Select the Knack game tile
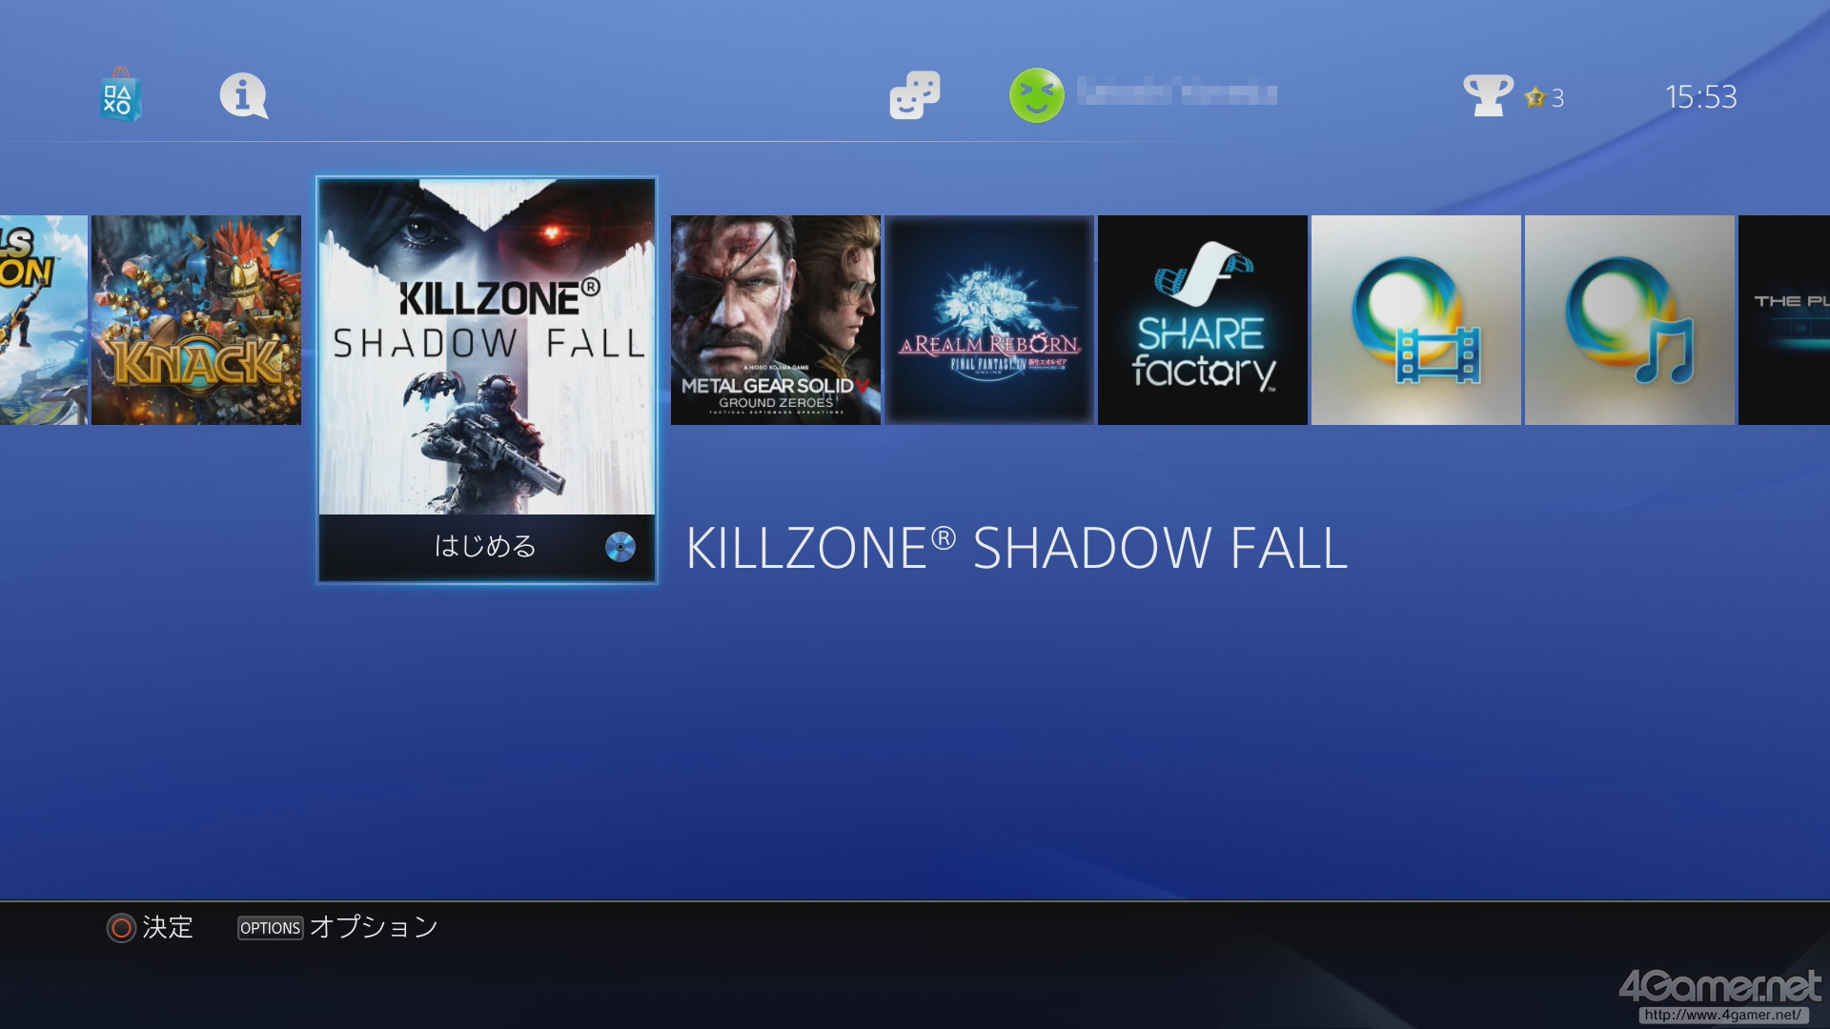1830x1029 pixels. click(196, 320)
